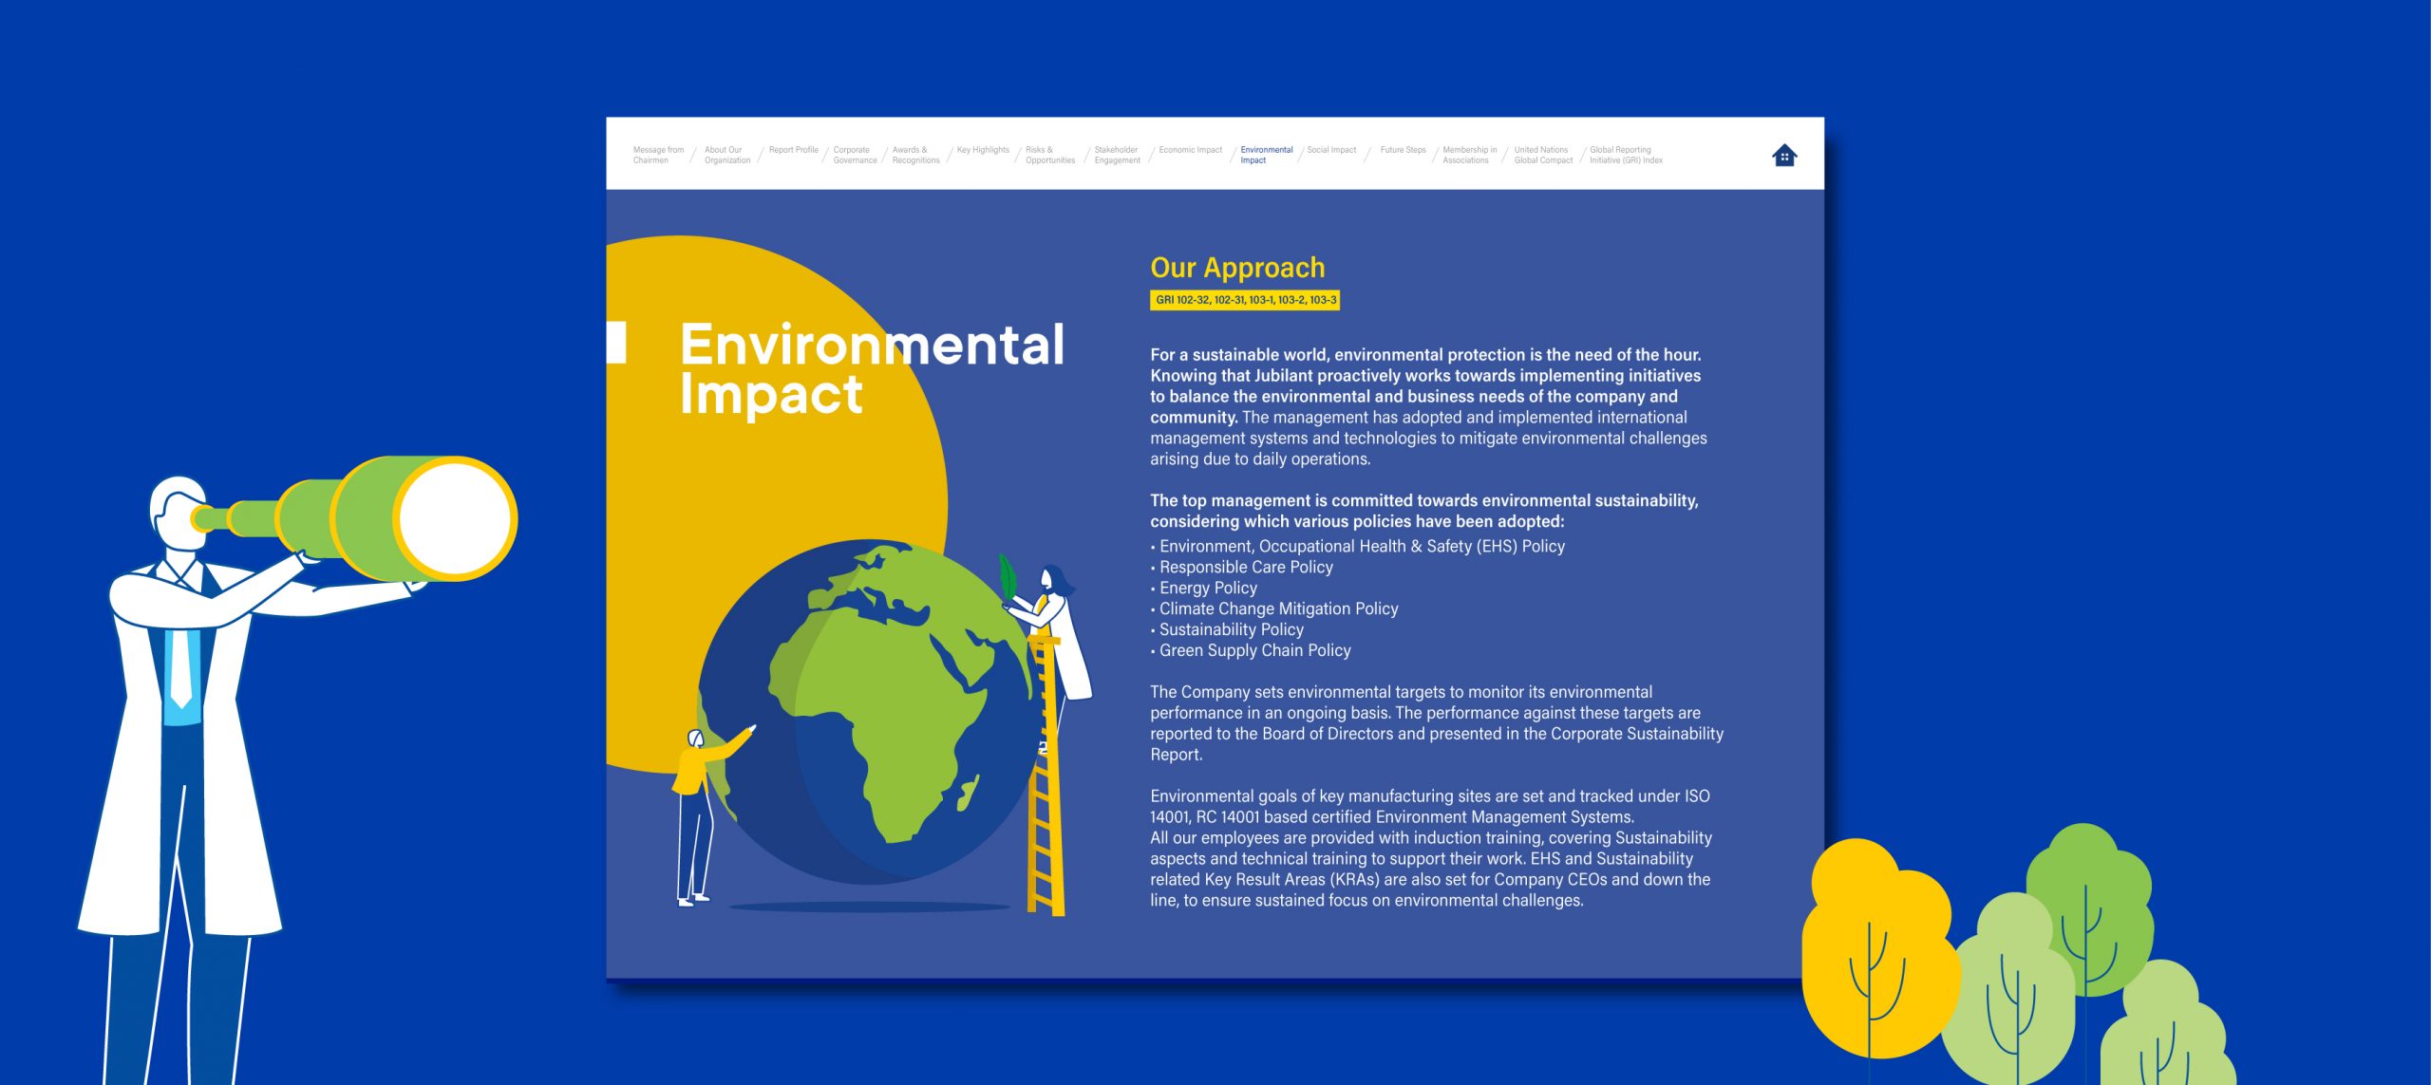This screenshot has width=2431, height=1085.
Task: Click the yellow GRI 102-32 reference tag
Action: click(1245, 300)
